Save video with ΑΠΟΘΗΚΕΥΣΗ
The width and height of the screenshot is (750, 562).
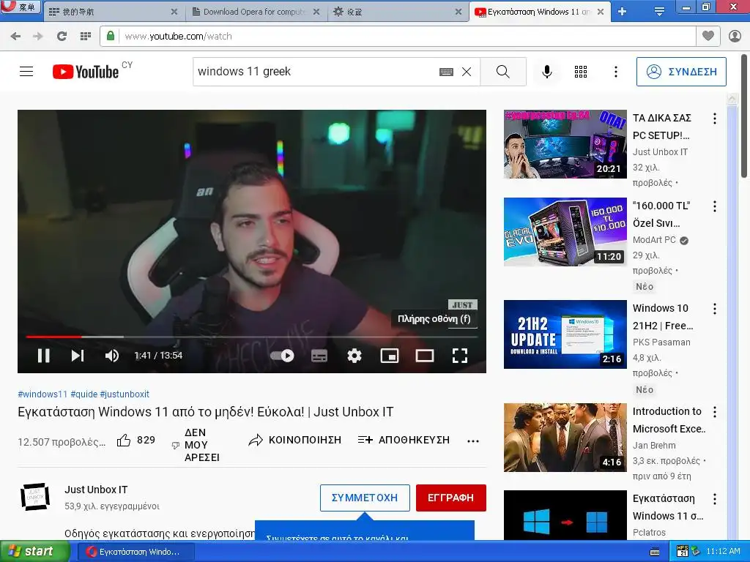tap(404, 440)
